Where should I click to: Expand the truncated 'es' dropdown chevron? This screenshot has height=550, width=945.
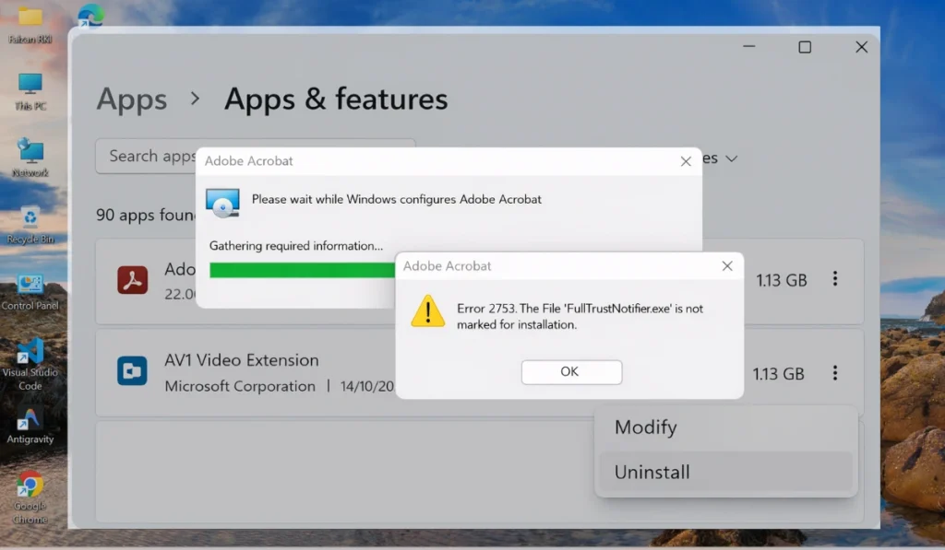pyautogui.click(x=730, y=158)
